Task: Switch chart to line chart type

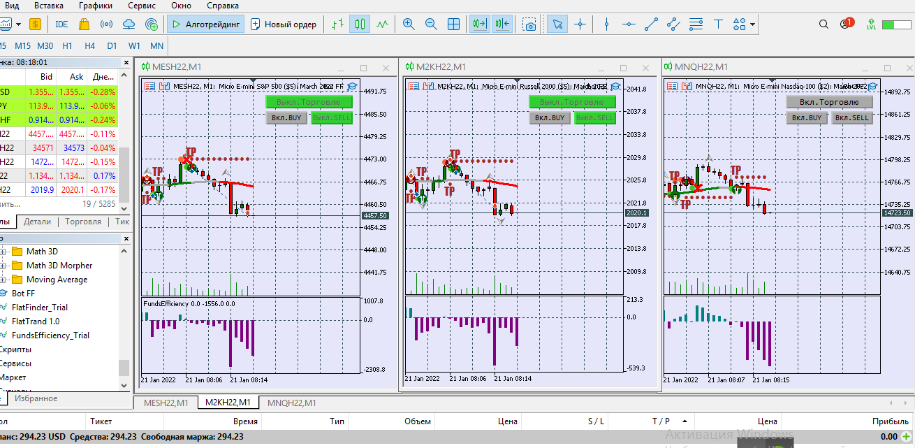Action: [382, 24]
